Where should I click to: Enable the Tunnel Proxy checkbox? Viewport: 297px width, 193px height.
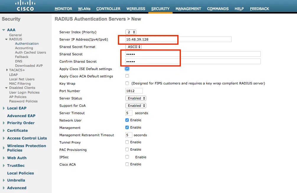coord(127,142)
